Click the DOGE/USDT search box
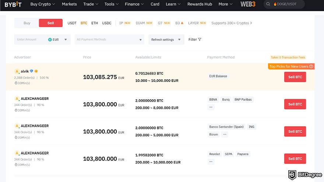 pos(284,4)
